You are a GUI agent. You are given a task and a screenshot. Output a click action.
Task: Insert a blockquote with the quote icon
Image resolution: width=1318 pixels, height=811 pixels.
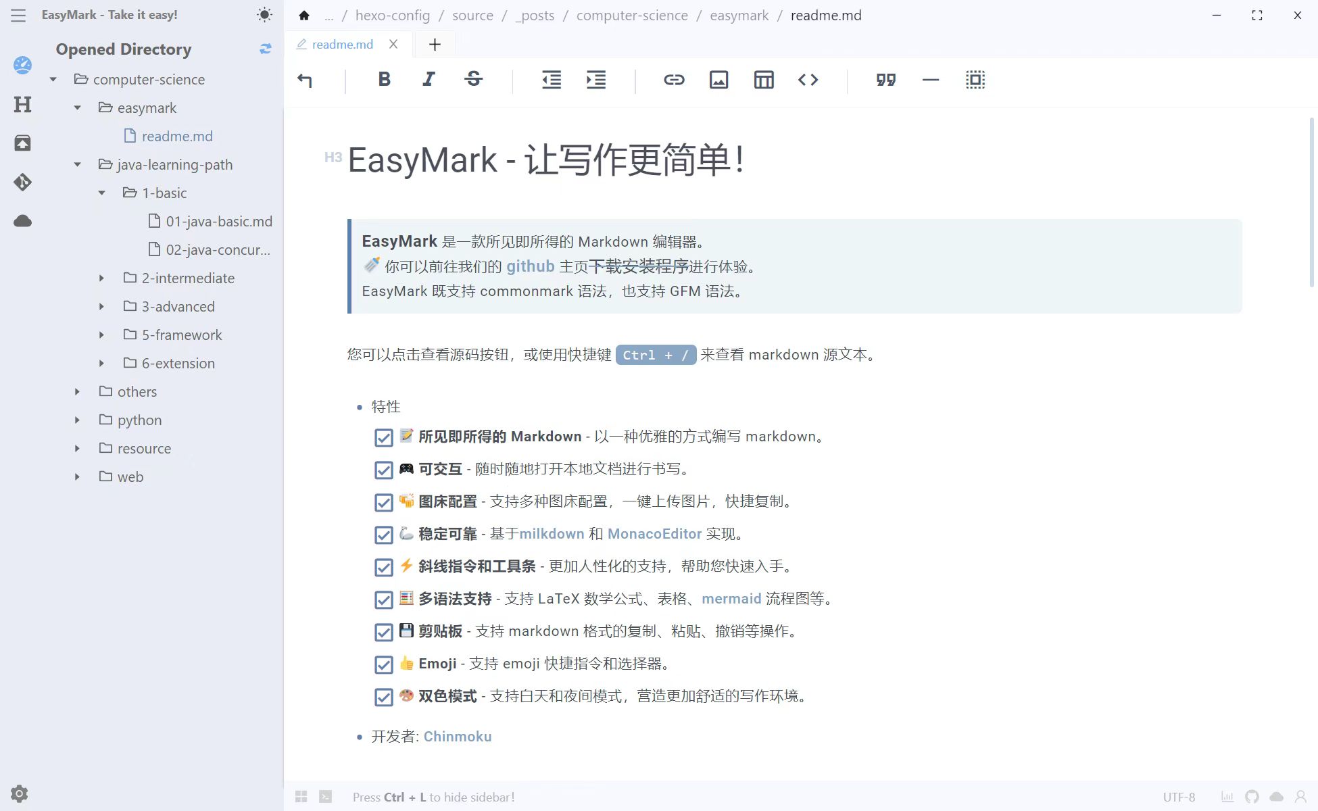coord(886,80)
